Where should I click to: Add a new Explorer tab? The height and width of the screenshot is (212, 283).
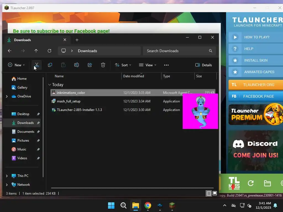click(77, 40)
